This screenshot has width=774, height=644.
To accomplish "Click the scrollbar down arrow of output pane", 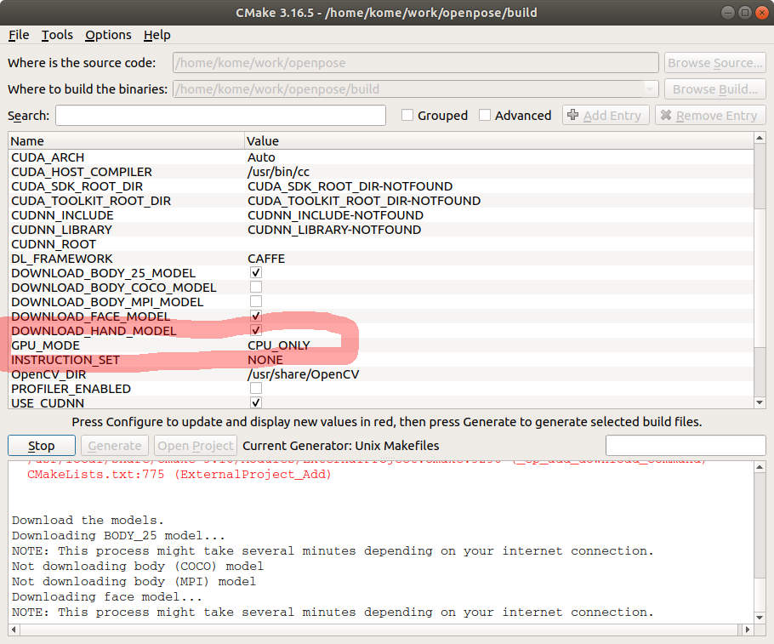I will point(761,618).
